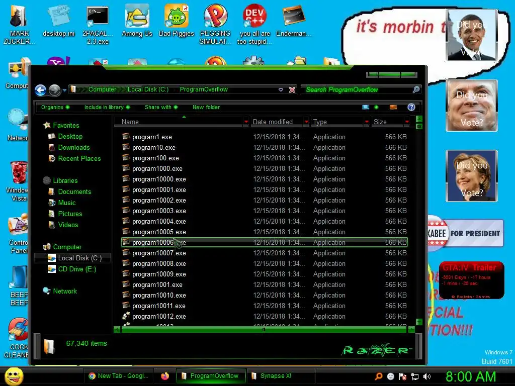Click the New folder button

[x=206, y=108]
